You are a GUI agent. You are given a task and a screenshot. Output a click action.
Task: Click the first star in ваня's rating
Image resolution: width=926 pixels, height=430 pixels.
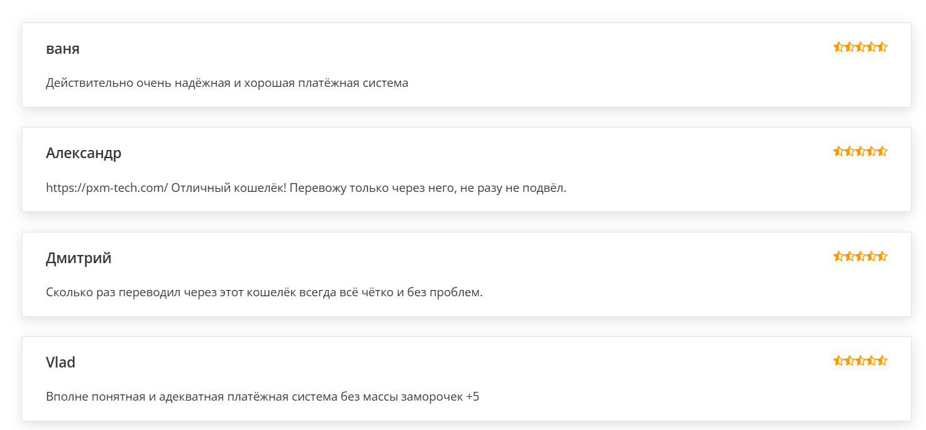coord(839,47)
